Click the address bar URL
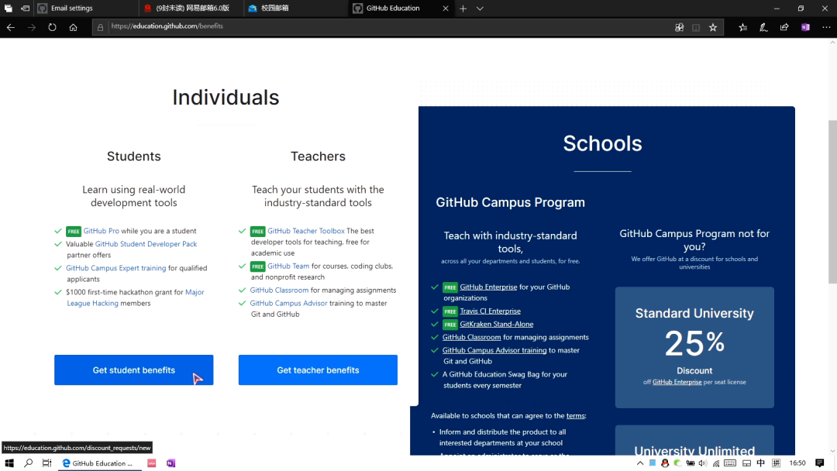Viewport: 837px width, 471px height. click(x=167, y=26)
